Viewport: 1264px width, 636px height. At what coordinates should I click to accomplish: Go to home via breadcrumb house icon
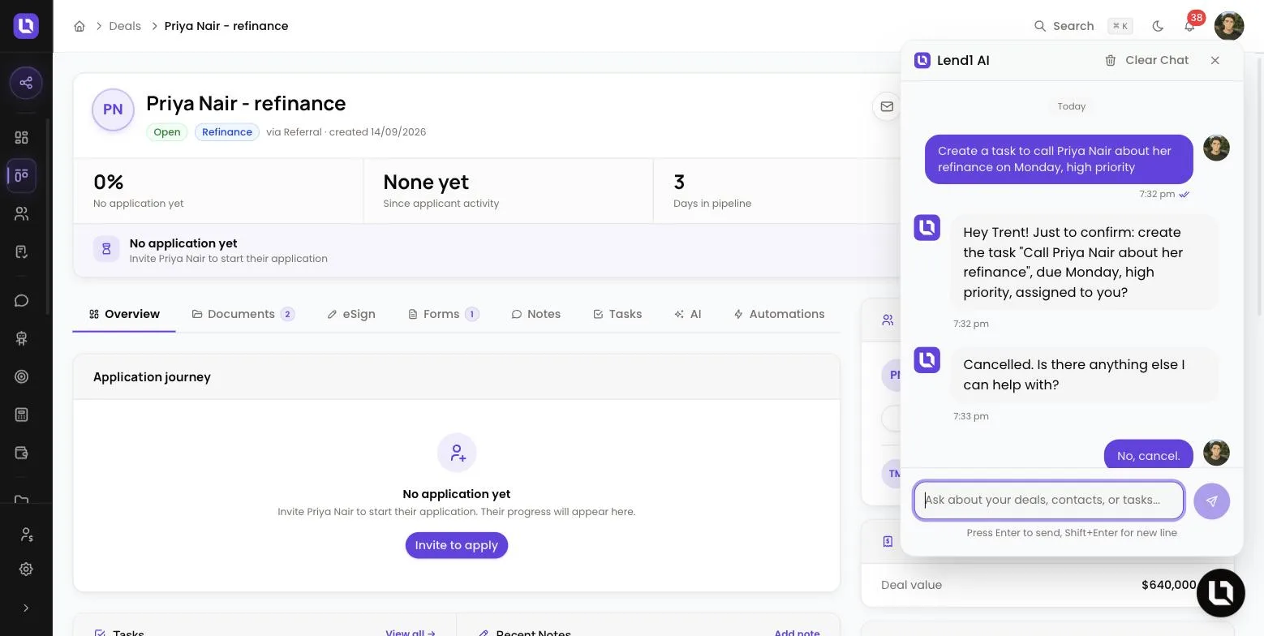[x=80, y=26]
